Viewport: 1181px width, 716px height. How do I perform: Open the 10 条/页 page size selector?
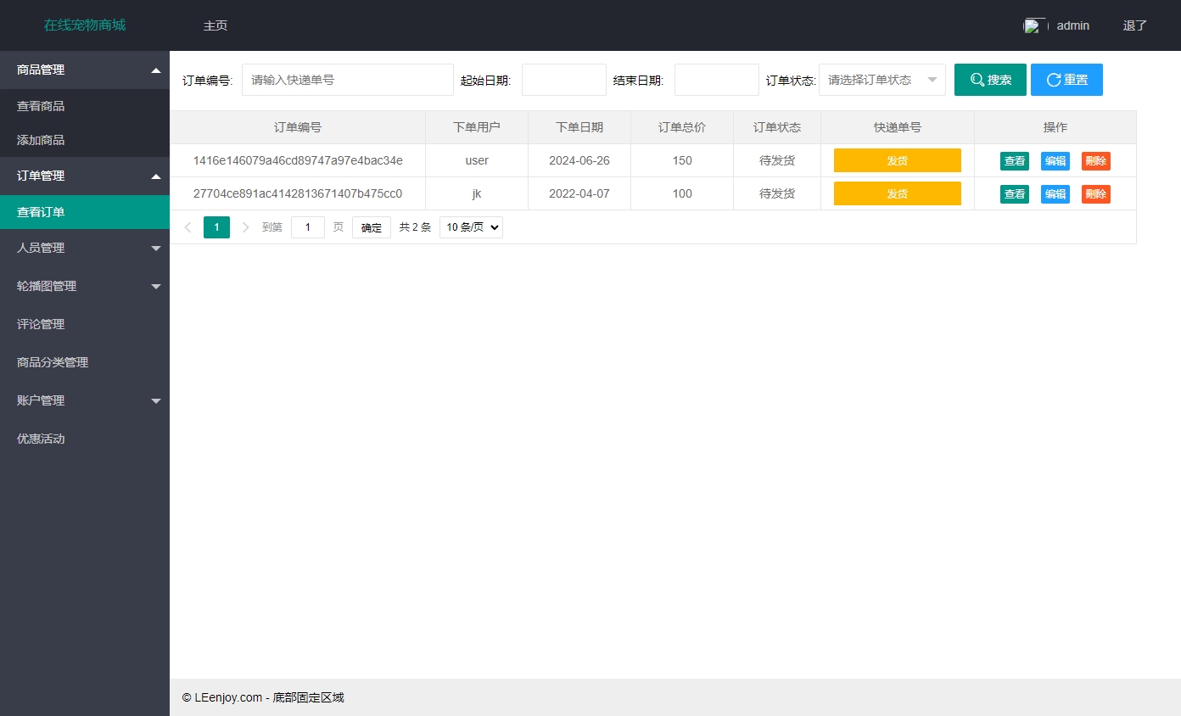click(x=470, y=227)
